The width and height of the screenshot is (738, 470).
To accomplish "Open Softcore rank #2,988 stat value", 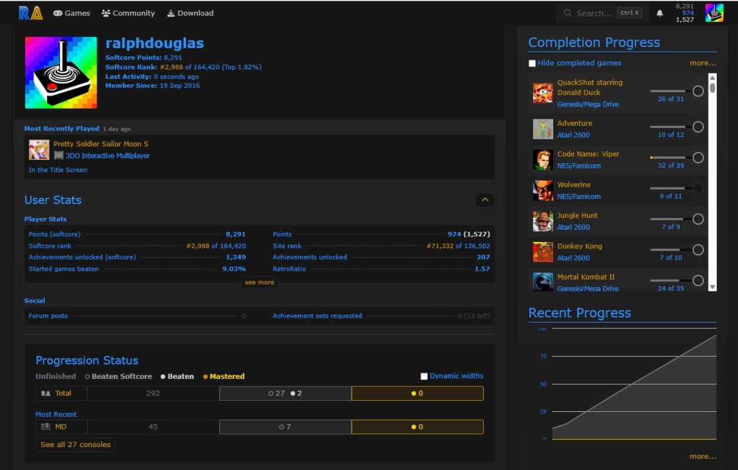I will point(216,246).
